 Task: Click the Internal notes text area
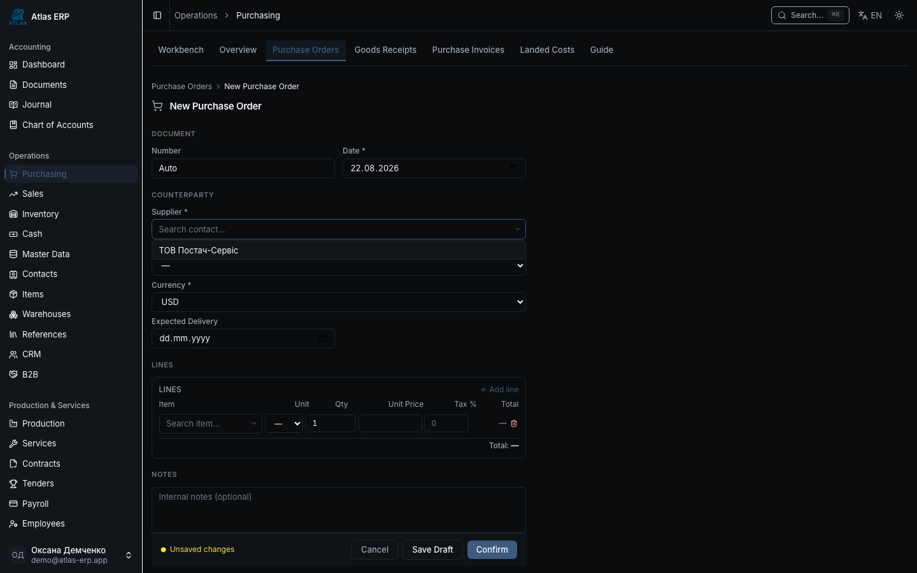(x=339, y=510)
